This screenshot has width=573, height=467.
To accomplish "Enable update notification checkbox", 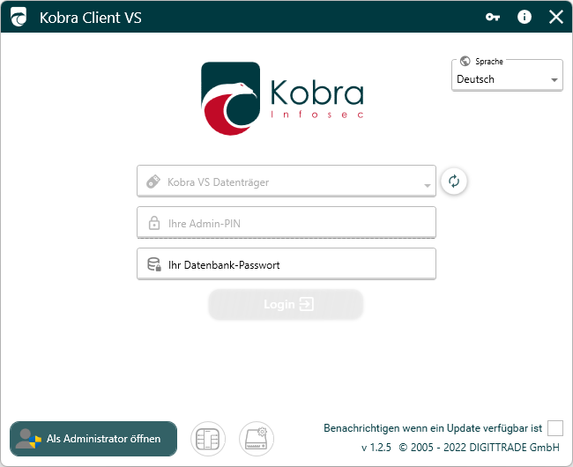I will (554, 428).
